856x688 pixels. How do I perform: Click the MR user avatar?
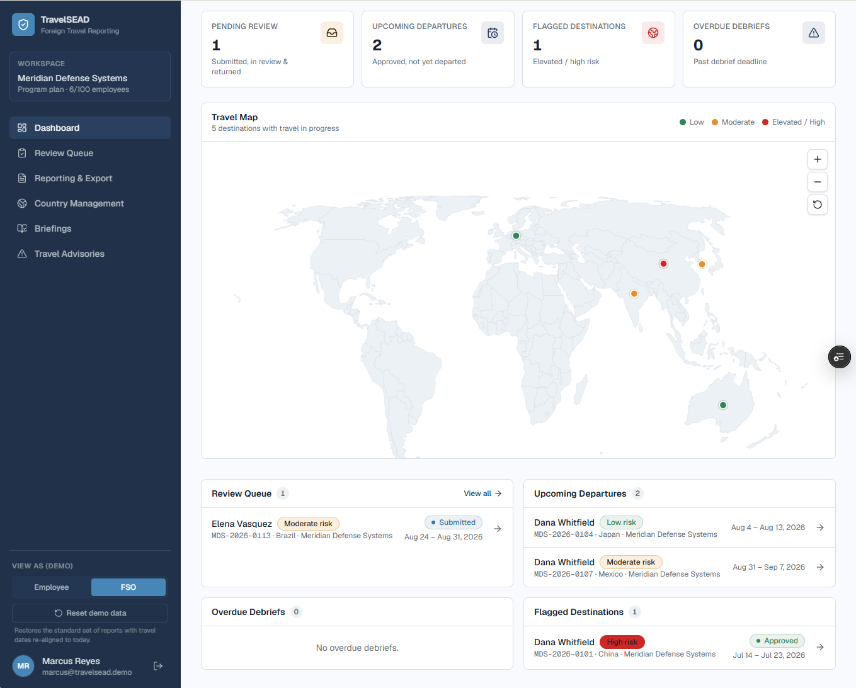23,666
